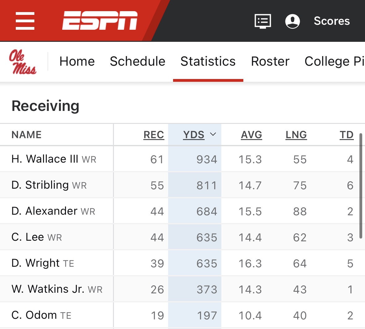View D. Wright player profile
The image size is (365, 329).
(35, 263)
